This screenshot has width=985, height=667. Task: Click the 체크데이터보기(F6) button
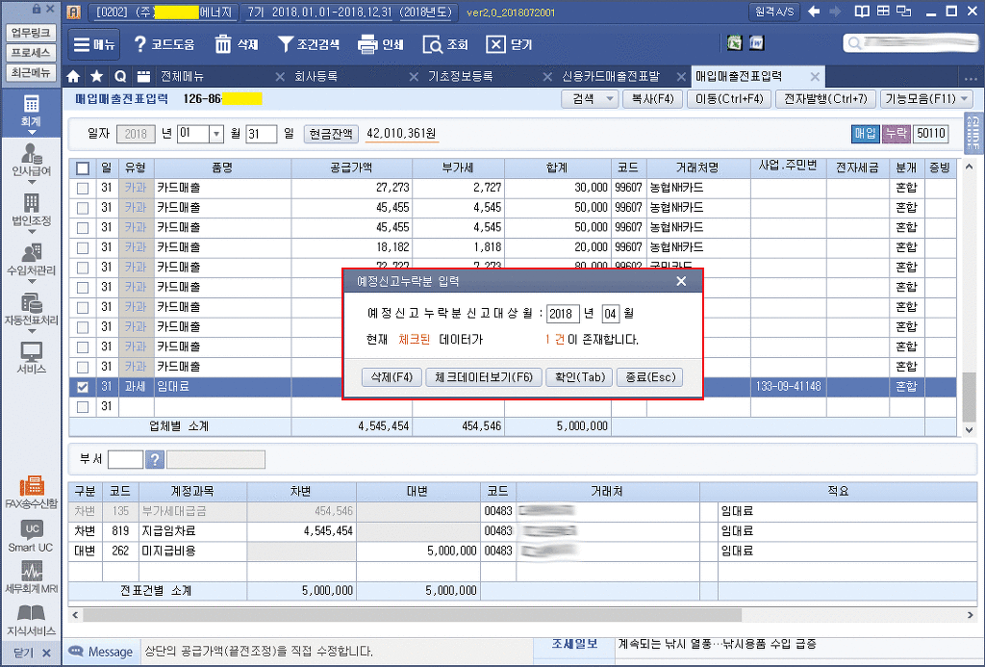point(484,377)
